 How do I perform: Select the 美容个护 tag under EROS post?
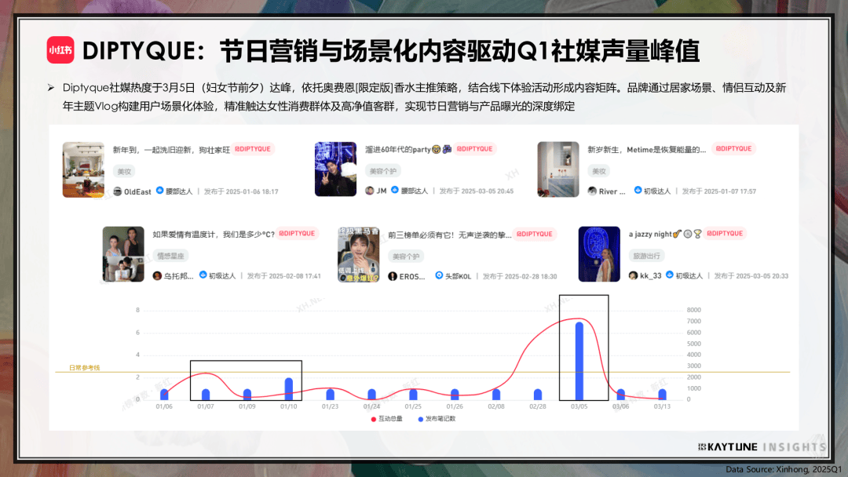coord(406,257)
